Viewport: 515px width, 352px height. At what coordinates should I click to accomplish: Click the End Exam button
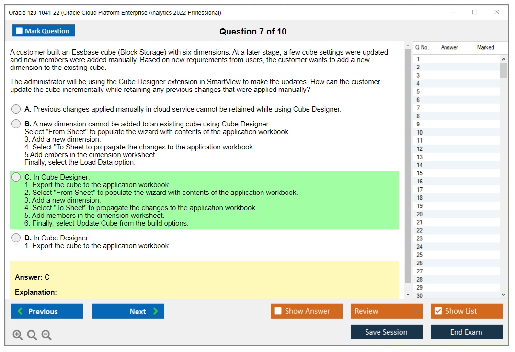click(466, 332)
